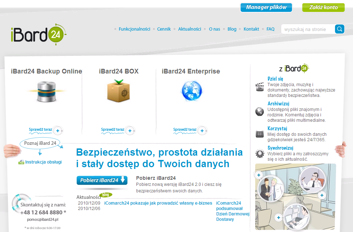Screen dimensions: 353x232
Task: Click the Pobierz iBard24 download button
Action: pyautogui.click(x=102, y=180)
